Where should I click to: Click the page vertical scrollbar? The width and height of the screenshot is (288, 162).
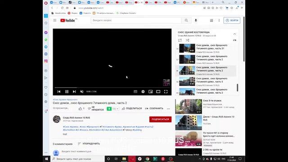(244, 39)
